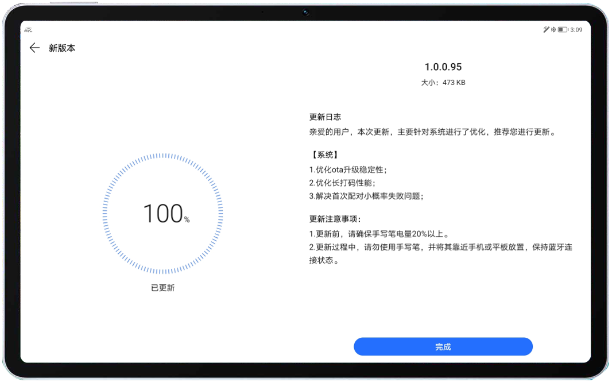Tap the stylus connection status icon

[x=546, y=29]
